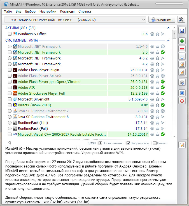Click the red lifebuoy help icon
Image resolution: width=189 pixels, height=206 pixels.
point(182,100)
